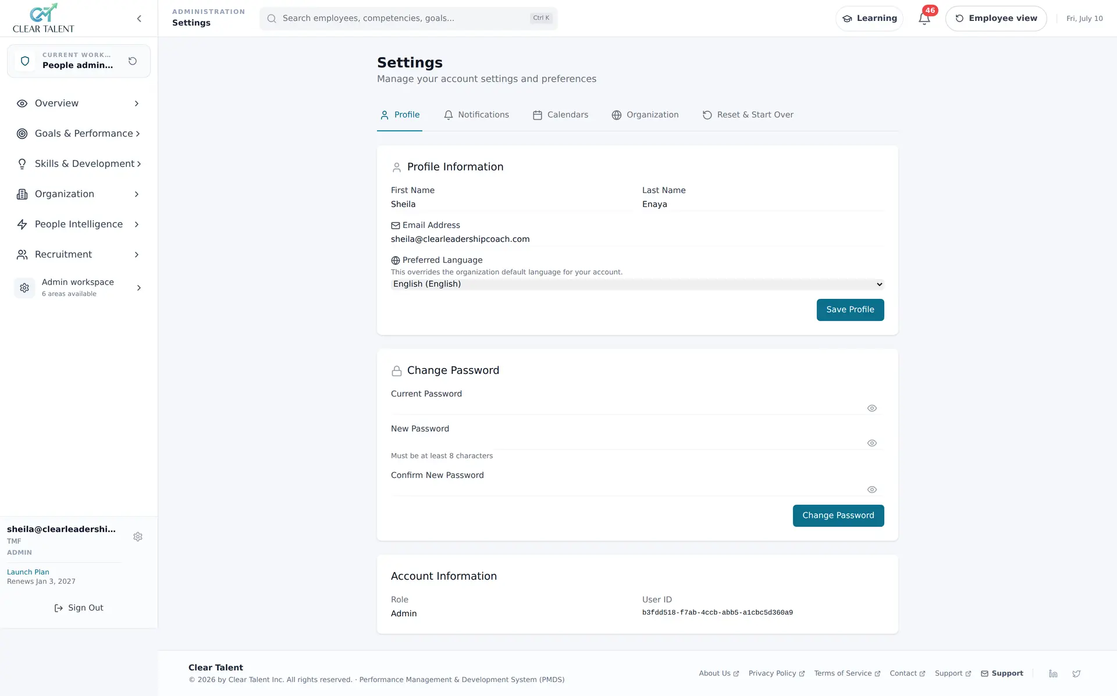Open account settings gear beside user email
This screenshot has height=696, width=1117.
click(138, 537)
